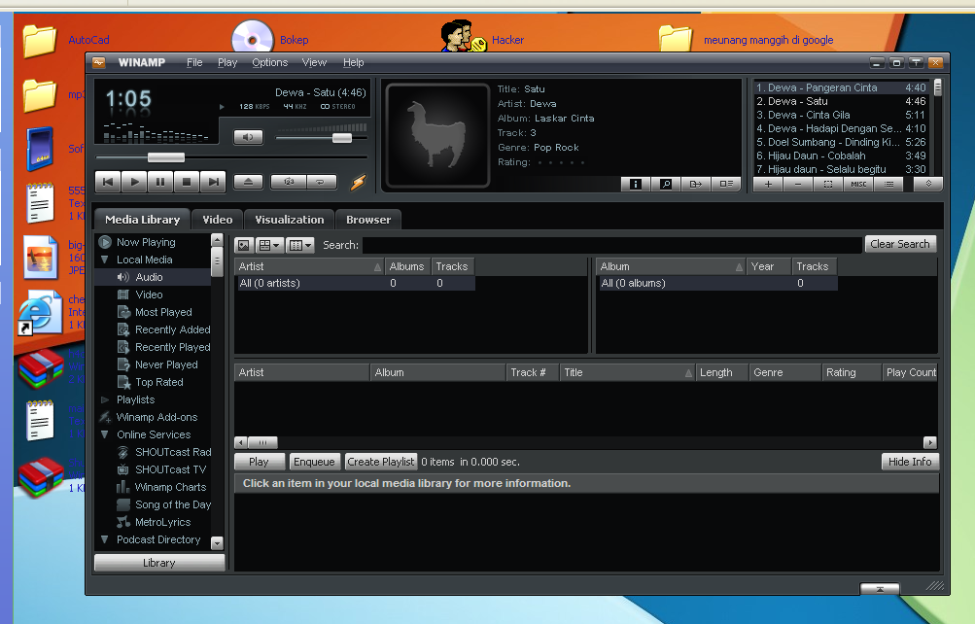
Task: Add files with the playlist plus button
Action: [x=769, y=184]
